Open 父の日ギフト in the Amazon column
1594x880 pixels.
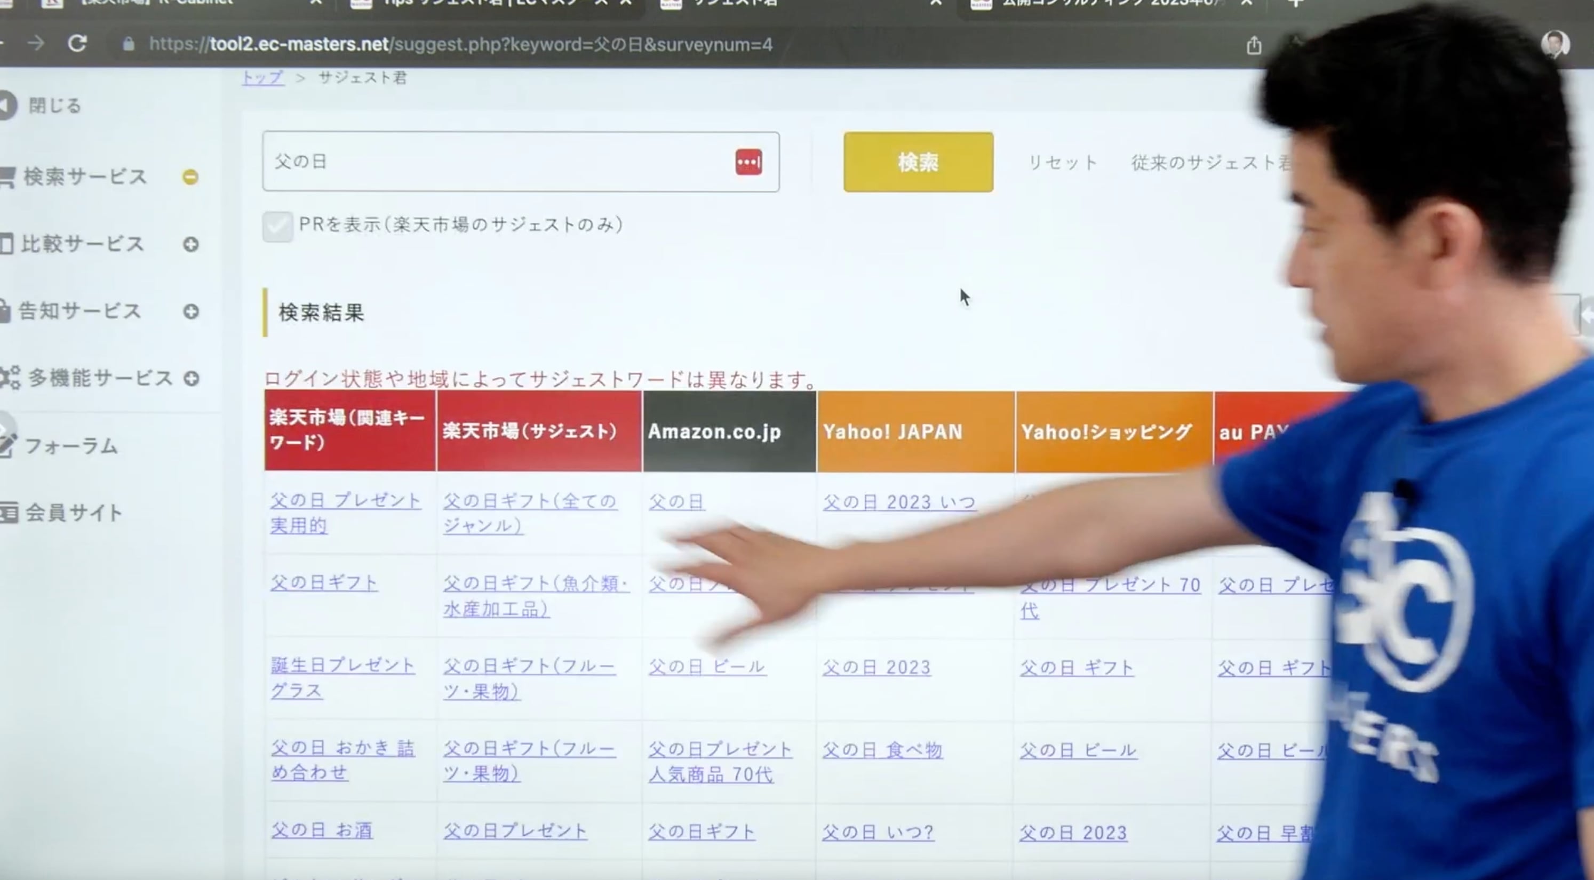coord(702,831)
